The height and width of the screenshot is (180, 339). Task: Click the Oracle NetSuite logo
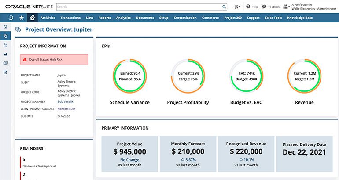[x=29, y=7]
